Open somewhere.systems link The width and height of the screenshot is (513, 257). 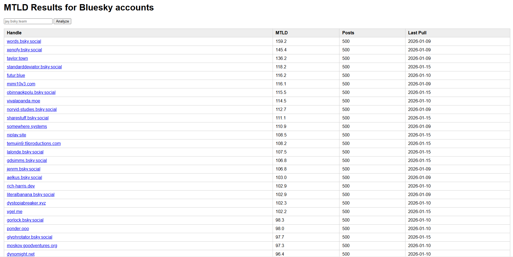[27, 127]
